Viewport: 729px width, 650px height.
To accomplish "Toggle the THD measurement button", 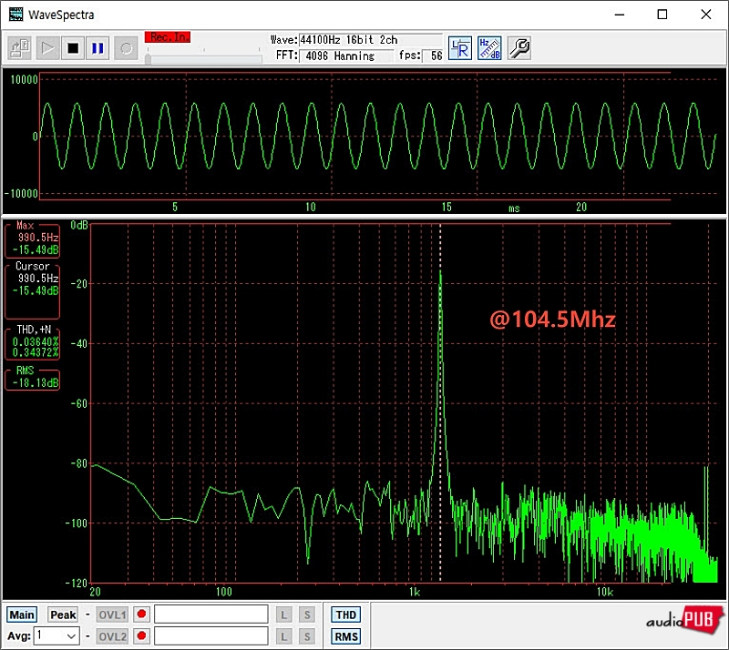I will click(345, 614).
